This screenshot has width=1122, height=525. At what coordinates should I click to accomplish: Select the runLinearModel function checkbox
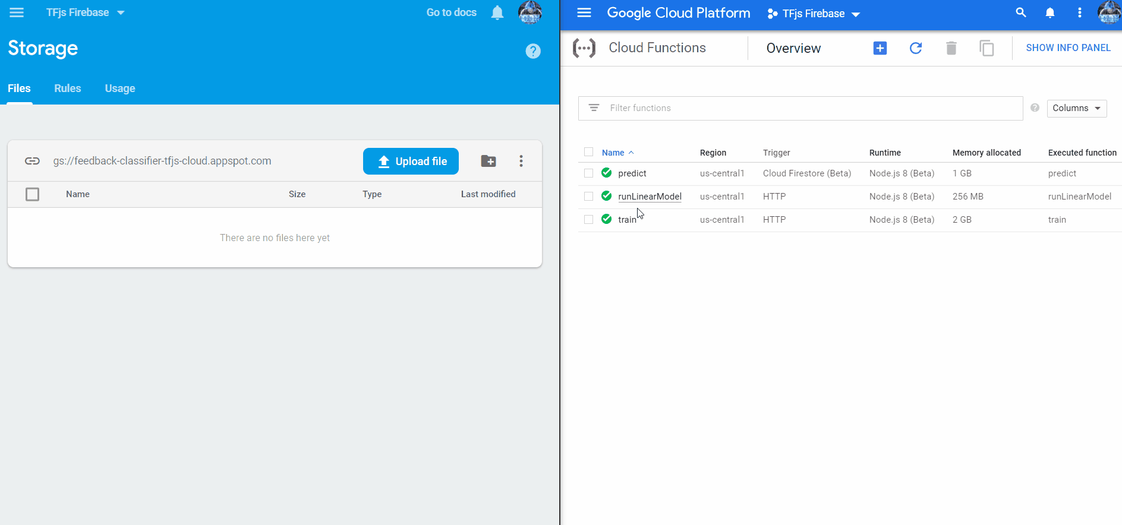click(589, 196)
